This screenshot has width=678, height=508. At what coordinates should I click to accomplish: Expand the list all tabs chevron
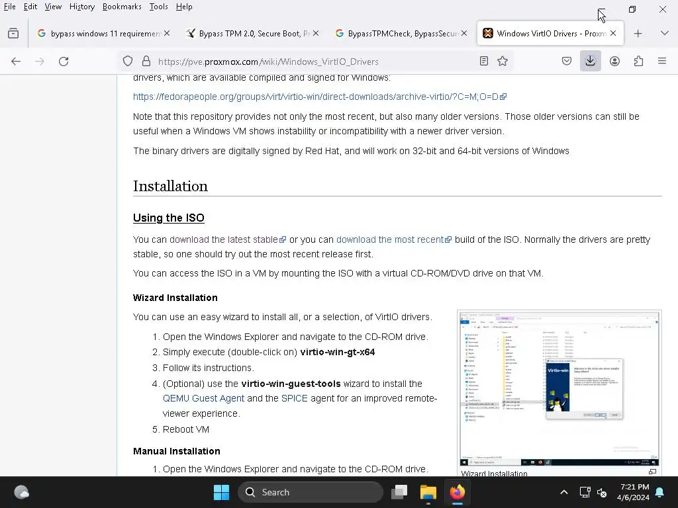point(665,33)
